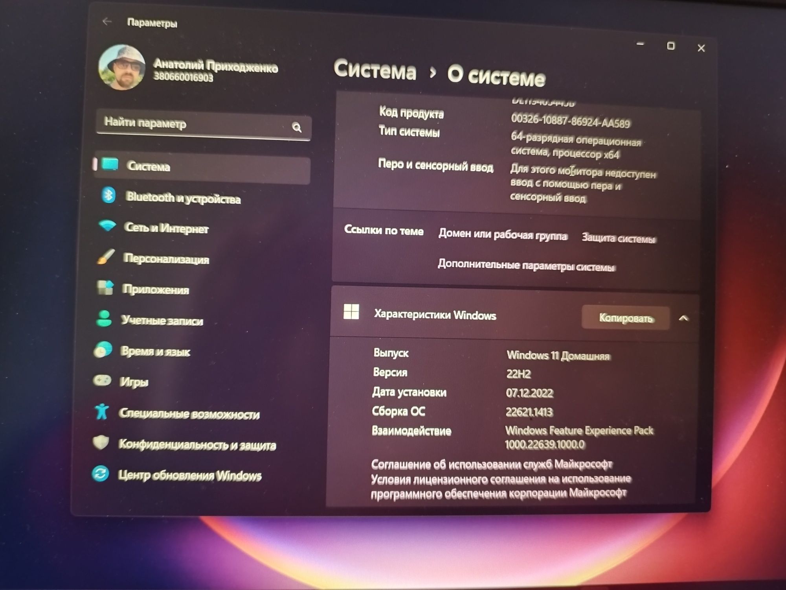Click the Взаимодействие label
Viewport: 786px width, 590px height.
point(411,431)
